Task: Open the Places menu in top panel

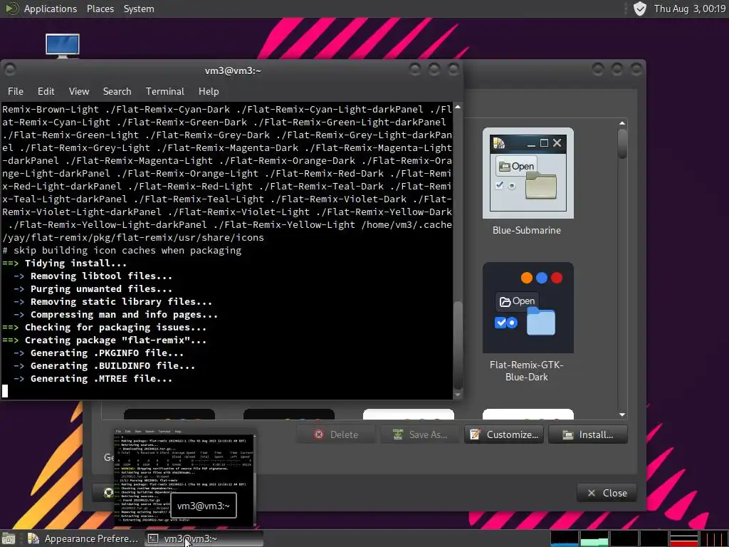Action: (x=100, y=9)
